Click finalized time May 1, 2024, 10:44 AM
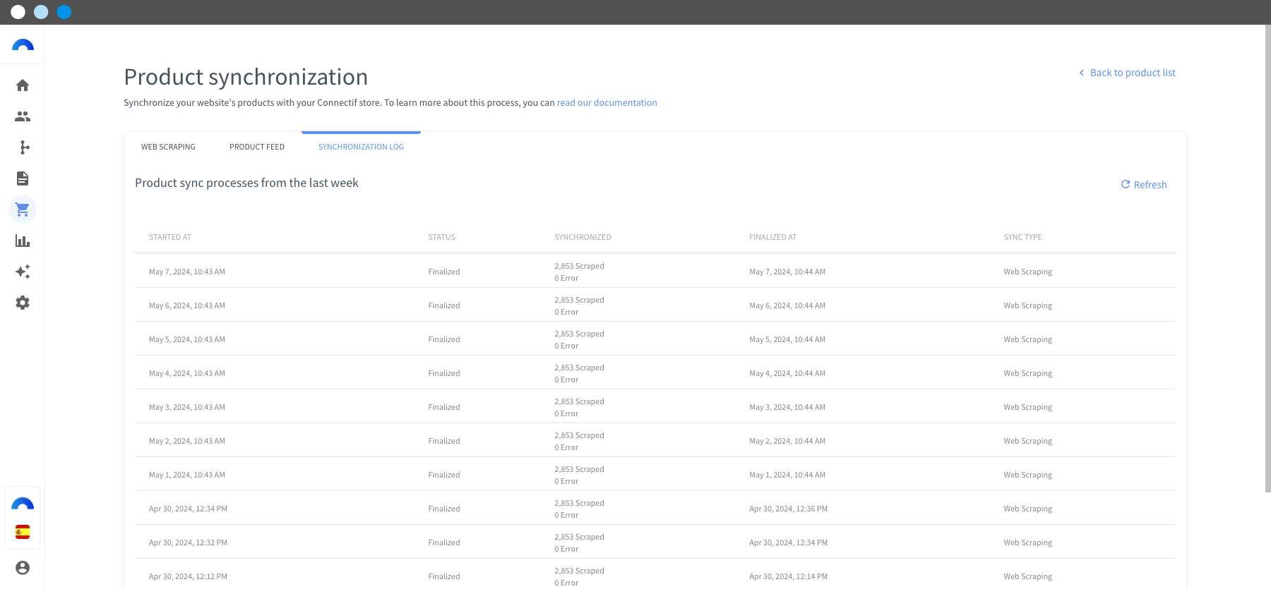 (x=787, y=475)
